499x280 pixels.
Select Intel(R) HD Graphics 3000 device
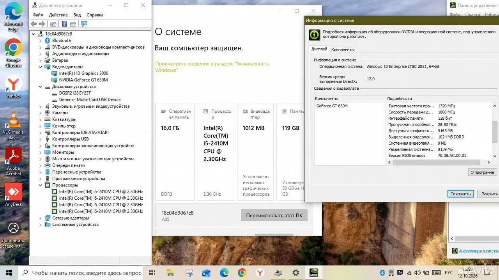coord(83,73)
